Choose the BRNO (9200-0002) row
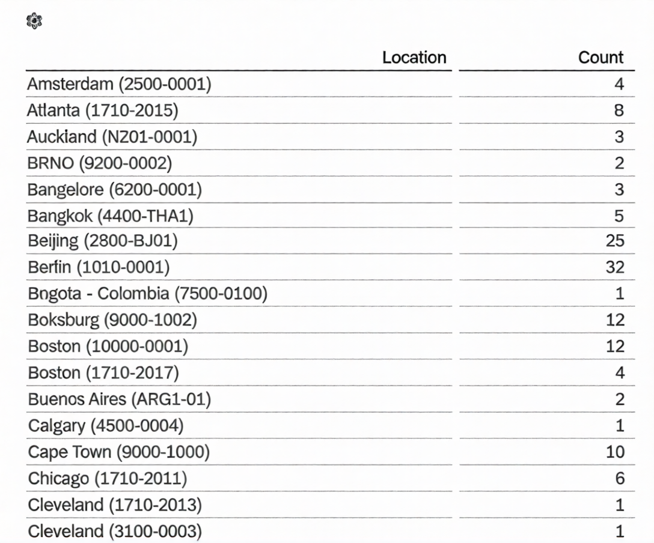Screen dimensions: 654x543 point(99,163)
